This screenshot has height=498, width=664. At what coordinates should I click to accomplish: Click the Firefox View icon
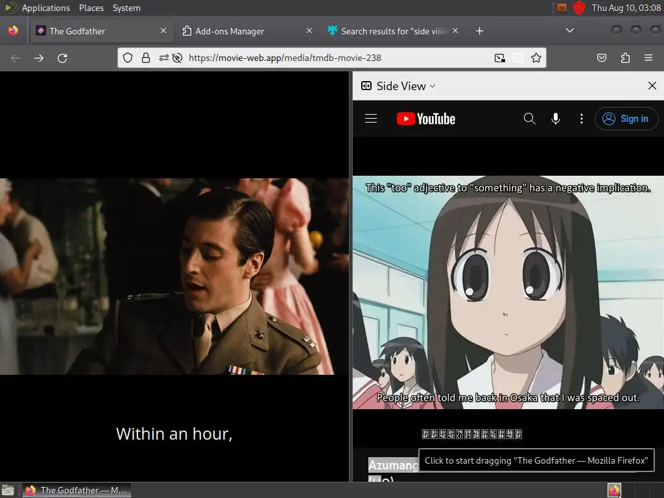(x=13, y=31)
